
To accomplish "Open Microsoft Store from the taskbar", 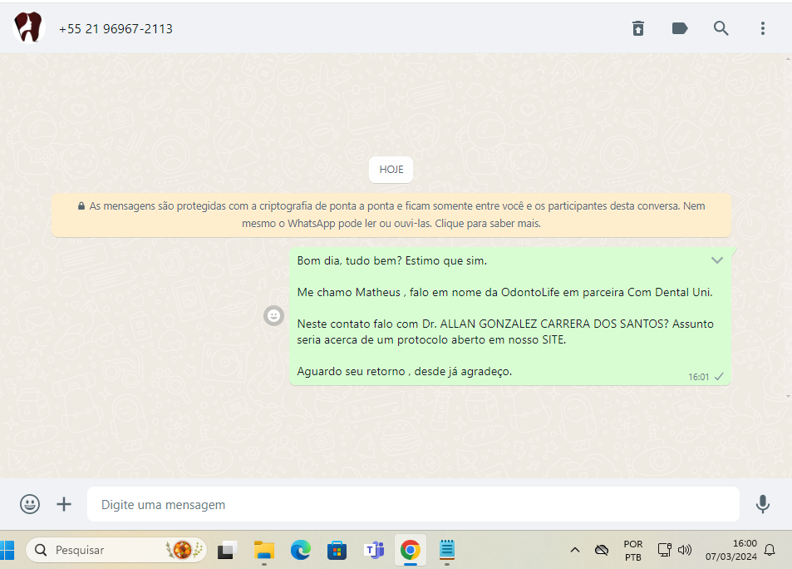I will point(337,550).
